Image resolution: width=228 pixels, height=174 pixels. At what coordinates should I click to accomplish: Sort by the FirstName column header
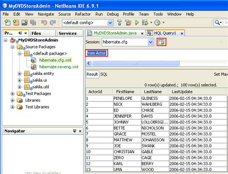tap(127, 92)
